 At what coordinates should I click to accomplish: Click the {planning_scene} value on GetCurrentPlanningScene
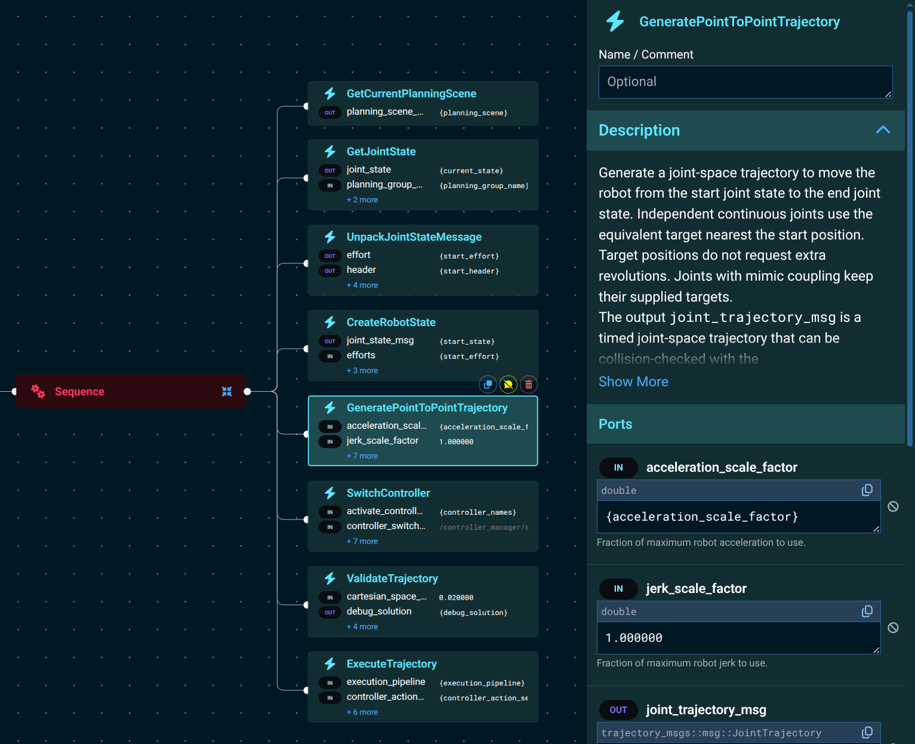coord(473,113)
